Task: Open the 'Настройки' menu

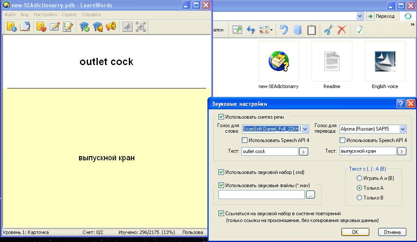Action: click(45, 14)
